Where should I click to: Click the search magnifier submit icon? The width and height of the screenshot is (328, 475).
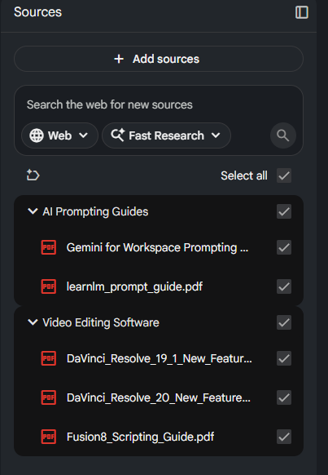click(x=283, y=135)
